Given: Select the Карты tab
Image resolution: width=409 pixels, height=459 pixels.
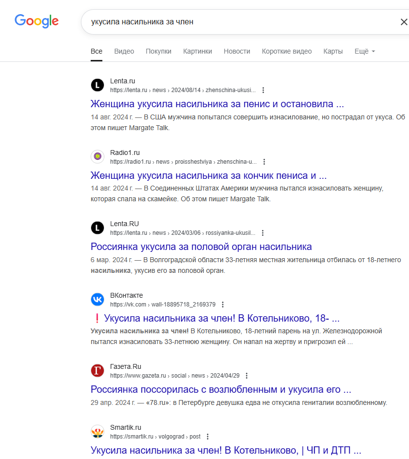Looking at the screenshot, I should click(333, 51).
